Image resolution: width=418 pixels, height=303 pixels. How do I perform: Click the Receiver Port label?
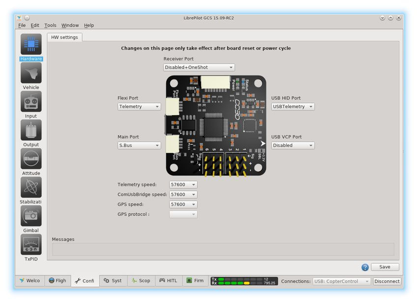(179, 59)
